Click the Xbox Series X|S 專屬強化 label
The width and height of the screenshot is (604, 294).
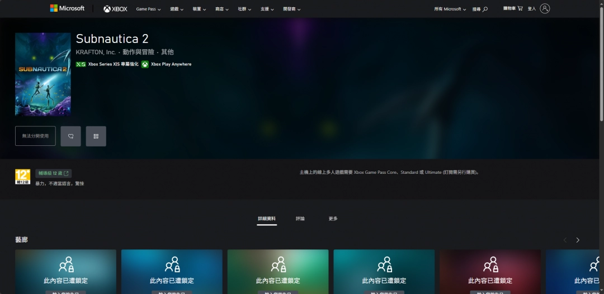(x=113, y=64)
